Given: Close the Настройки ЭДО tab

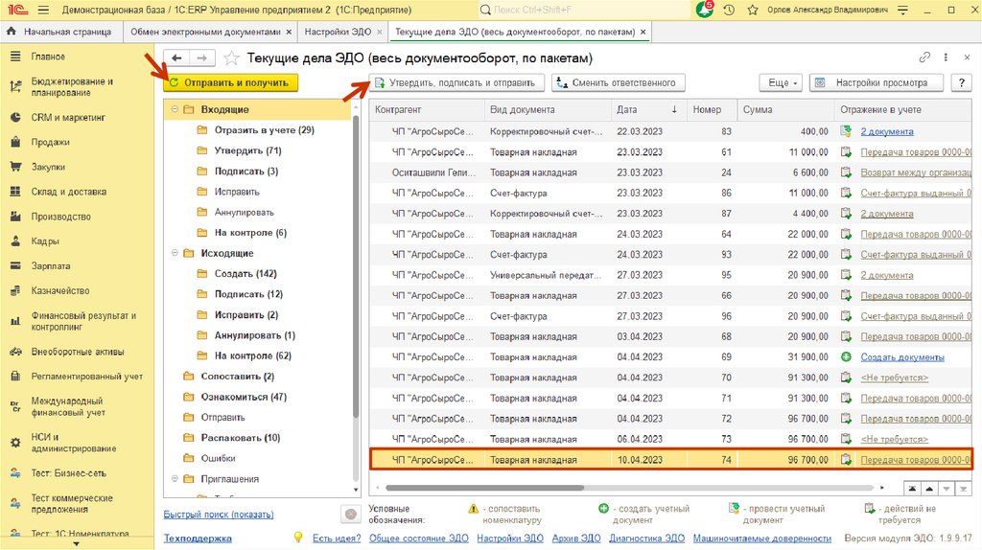Looking at the screenshot, I should point(381,32).
